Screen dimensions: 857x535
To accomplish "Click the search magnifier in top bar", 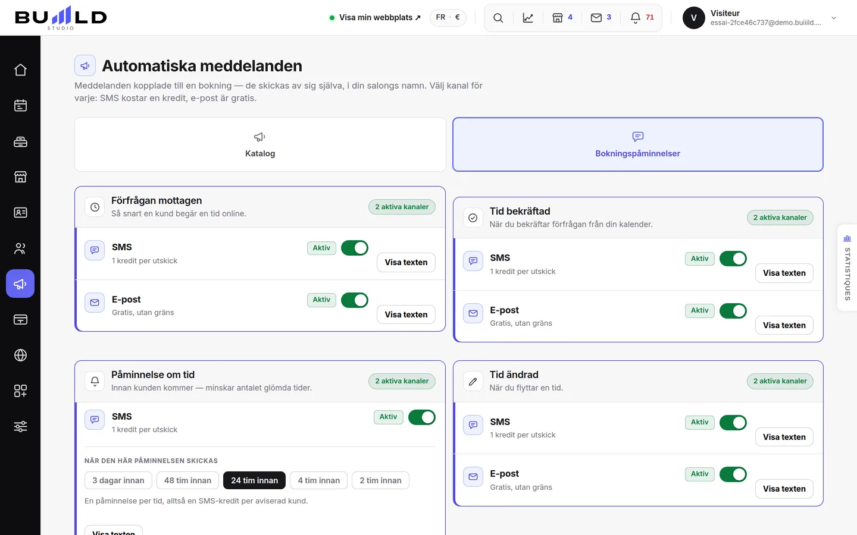I will [x=498, y=18].
